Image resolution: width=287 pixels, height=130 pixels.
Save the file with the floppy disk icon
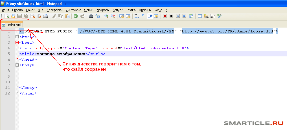click(x=19, y=16)
